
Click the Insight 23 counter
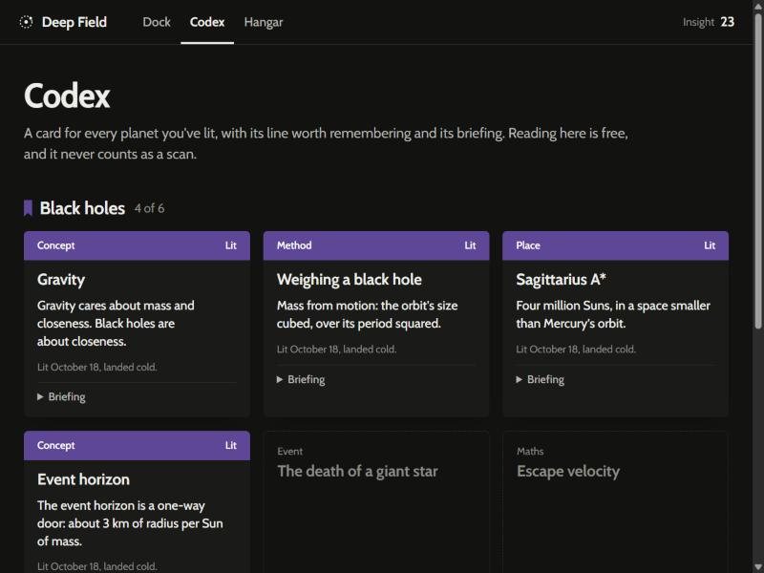point(709,22)
